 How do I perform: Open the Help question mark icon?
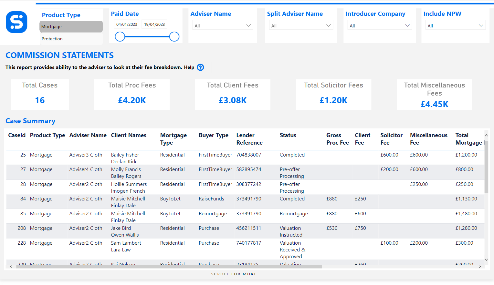[200, 67]
